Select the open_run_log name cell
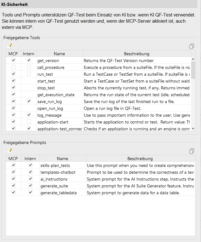 click(60, 108)
